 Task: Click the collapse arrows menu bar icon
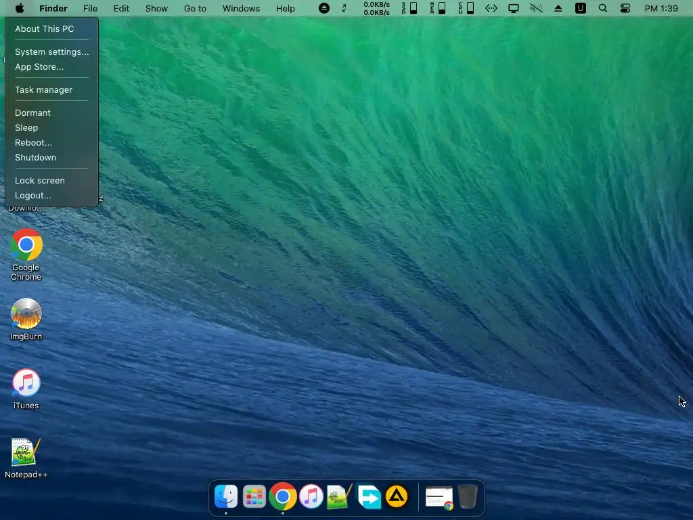tap(344, 8)
